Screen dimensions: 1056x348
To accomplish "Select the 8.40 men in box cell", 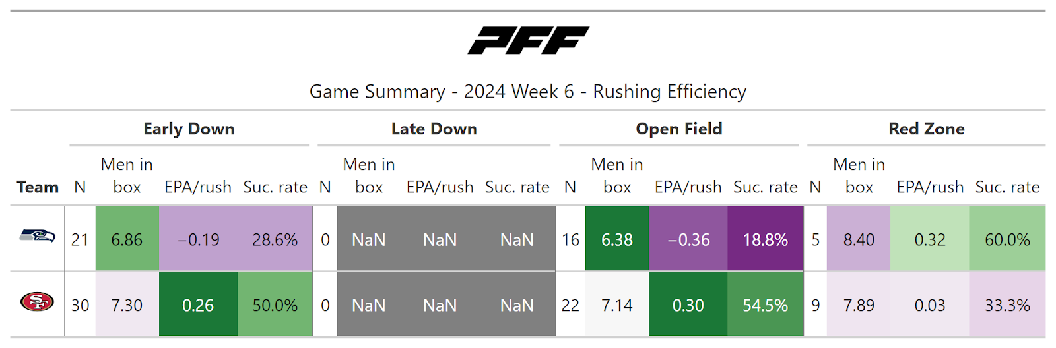I will coord(859,239).
